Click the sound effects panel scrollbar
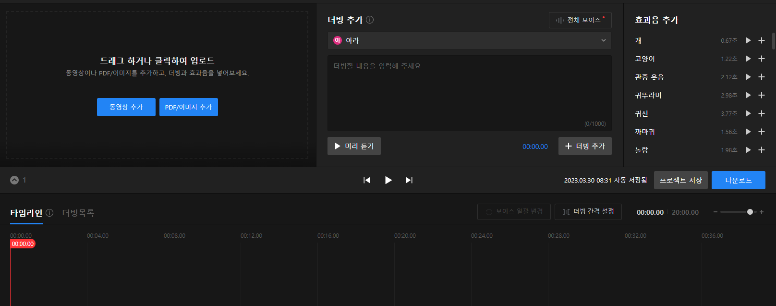Image resolution: width=776 pixels, height=306 pixels. click(773, 41)
